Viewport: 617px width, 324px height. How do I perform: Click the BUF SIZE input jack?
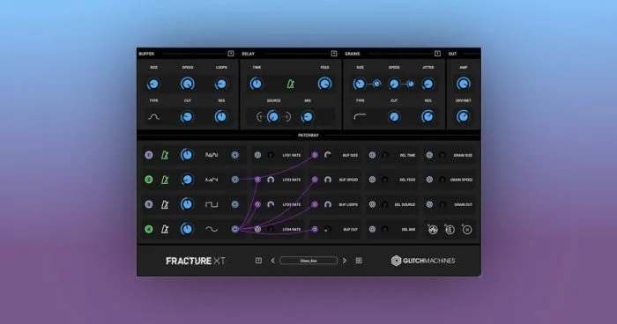tap(315, 155)
